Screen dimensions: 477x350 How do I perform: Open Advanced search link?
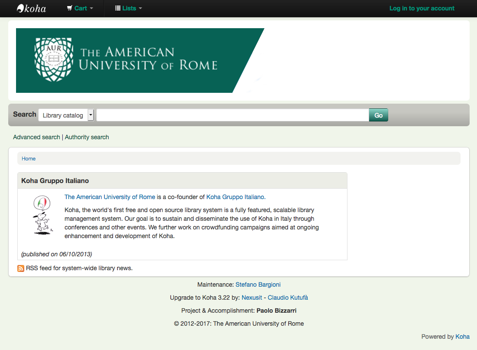point(36,137)
